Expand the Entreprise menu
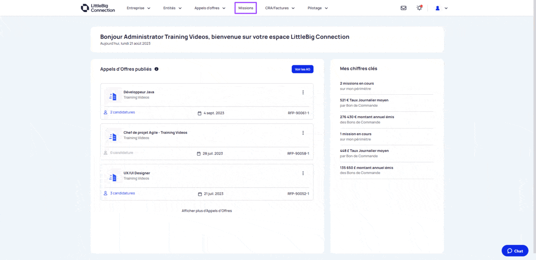 tap(138, 8)
